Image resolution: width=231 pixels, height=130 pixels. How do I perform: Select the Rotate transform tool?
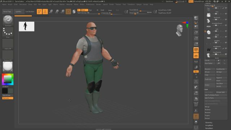tap(62, 11)
